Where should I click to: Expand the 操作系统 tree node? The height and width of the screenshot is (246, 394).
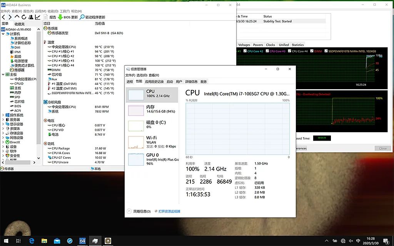3,115
